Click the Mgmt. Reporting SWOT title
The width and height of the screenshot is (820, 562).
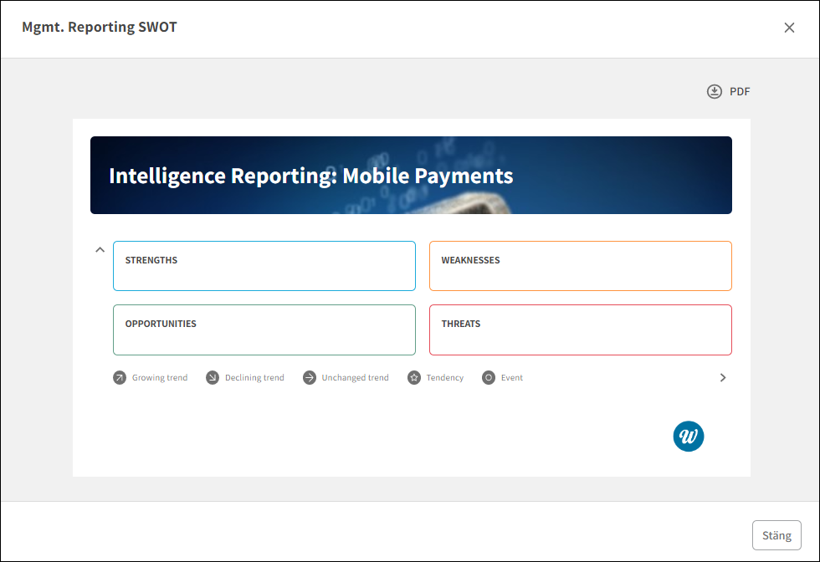100,28
